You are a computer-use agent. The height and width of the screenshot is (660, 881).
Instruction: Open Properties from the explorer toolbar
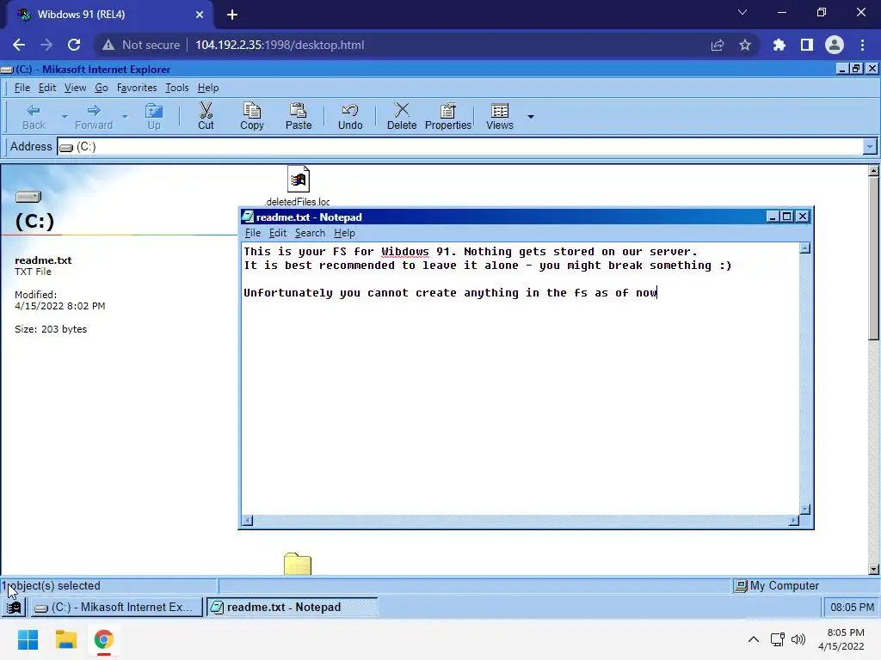(x=447, y=117)
